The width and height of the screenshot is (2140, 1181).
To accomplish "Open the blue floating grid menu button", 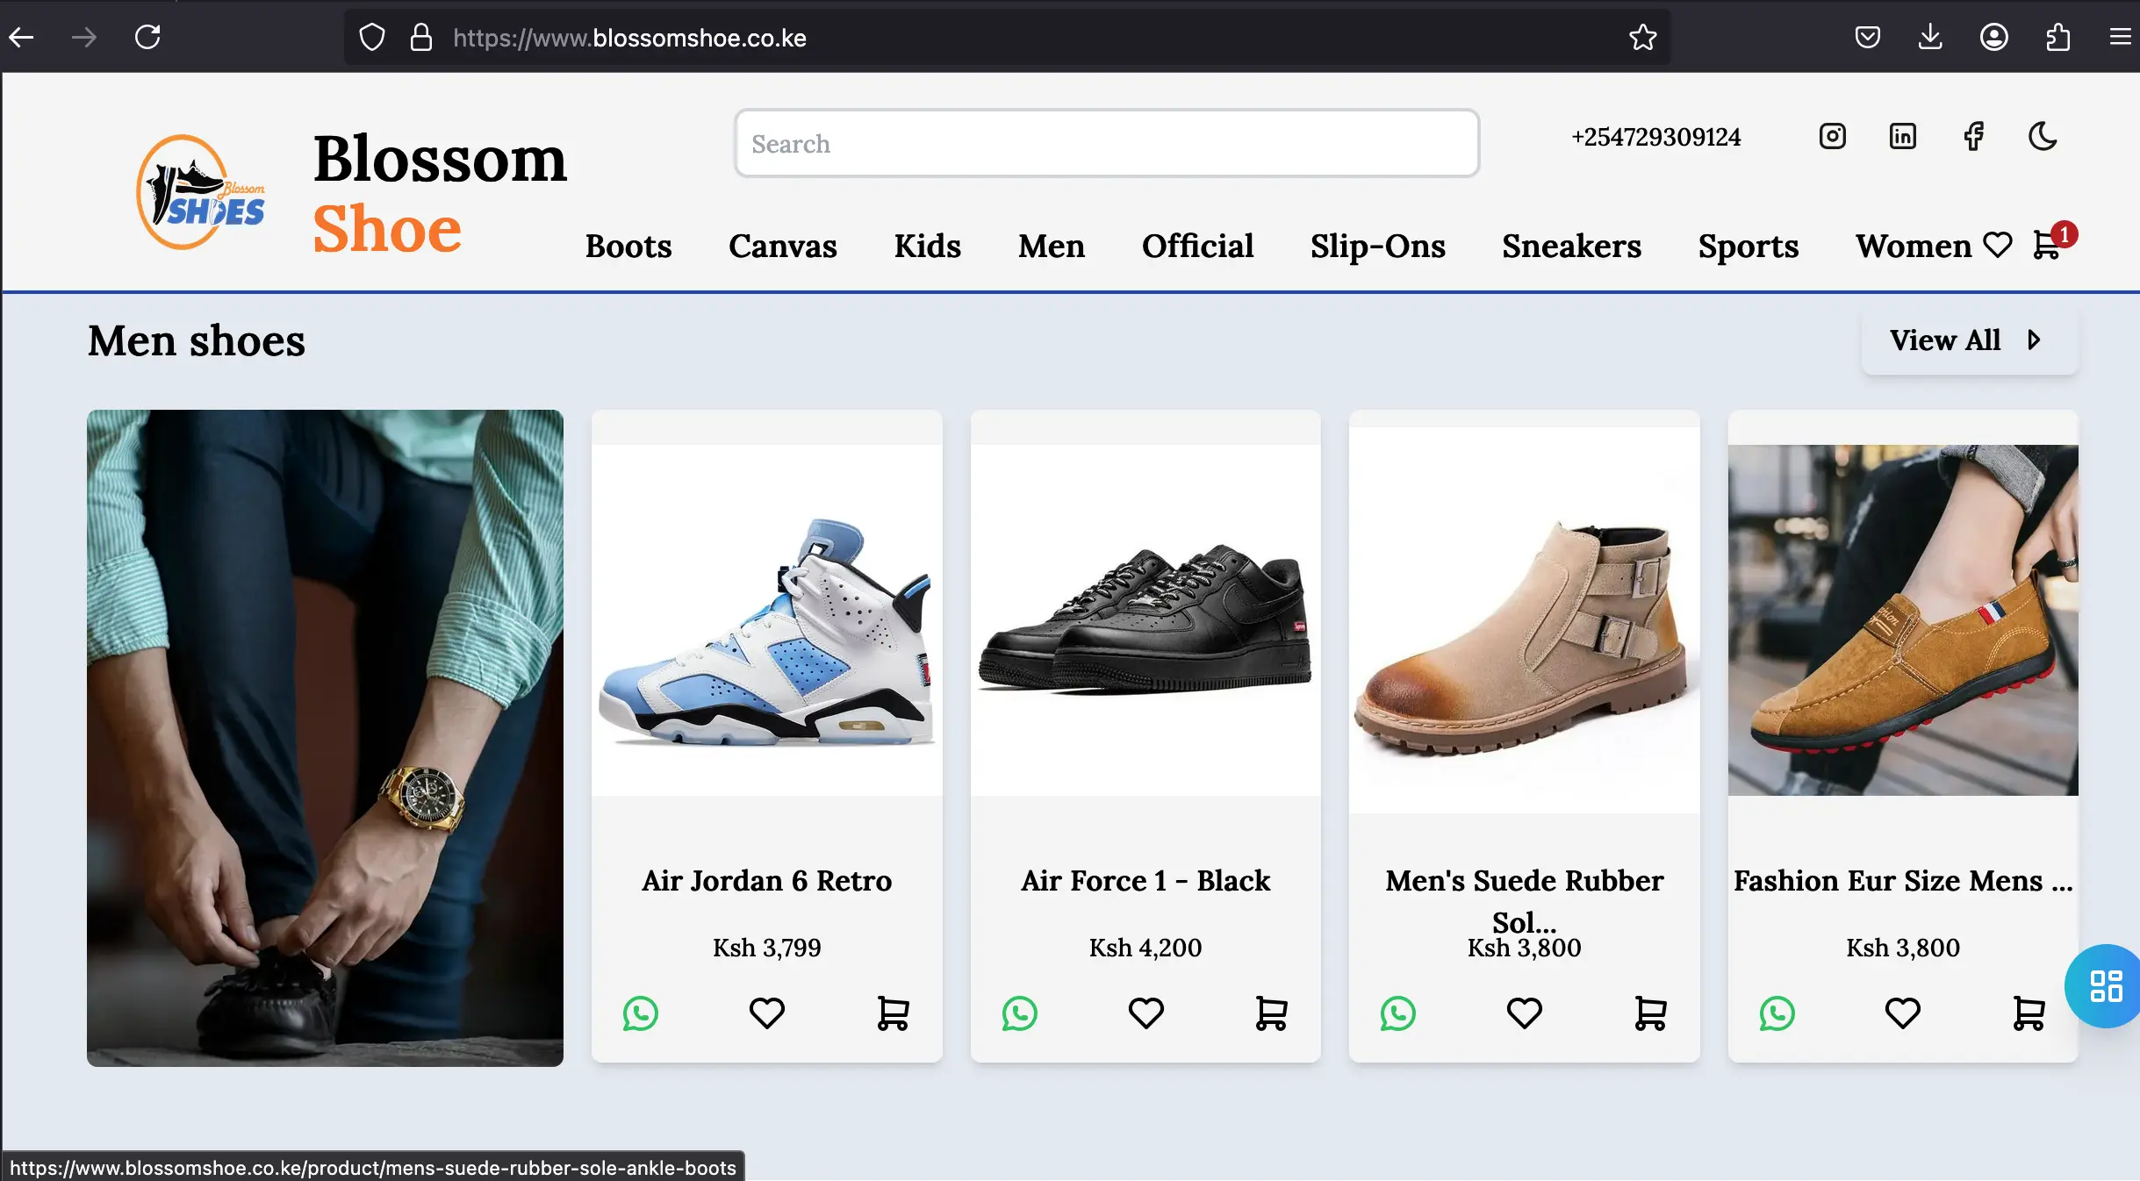I will tap(2106, 986).
